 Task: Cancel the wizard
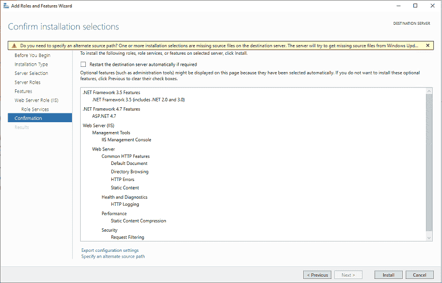tap(420, 275)
